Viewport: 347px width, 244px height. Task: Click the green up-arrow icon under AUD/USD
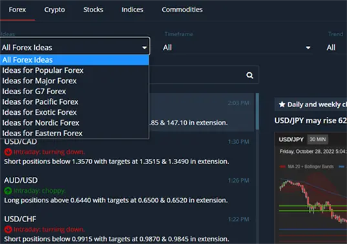[8, 190]
